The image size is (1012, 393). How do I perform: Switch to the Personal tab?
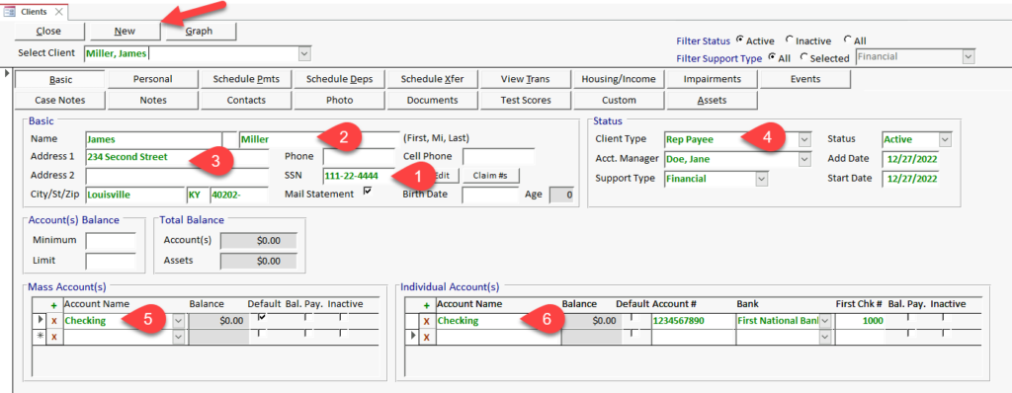pyautogui.click(x=153, y=79)
